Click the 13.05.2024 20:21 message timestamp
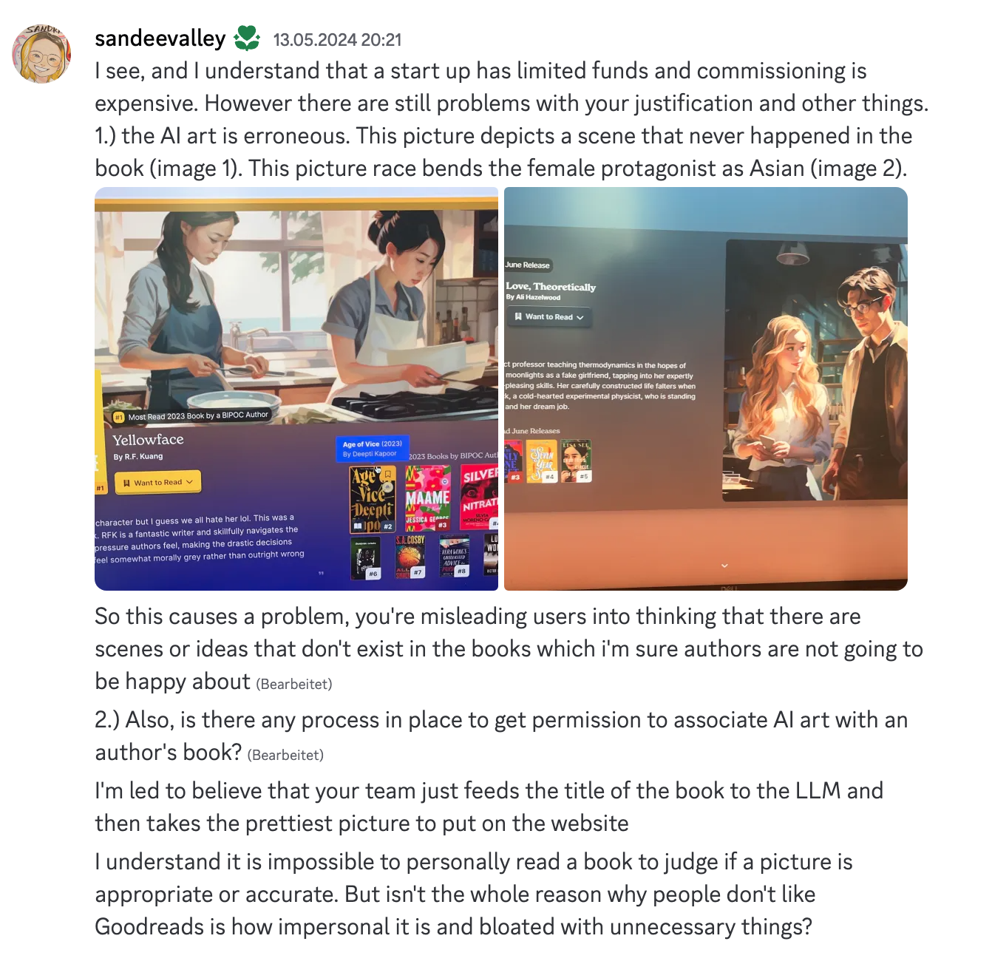The image size is (992, 964). tap(337, 40)
